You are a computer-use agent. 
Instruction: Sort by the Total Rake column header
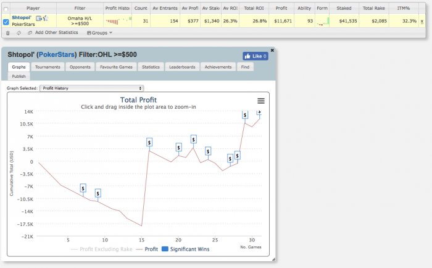[x=374, y=8]
